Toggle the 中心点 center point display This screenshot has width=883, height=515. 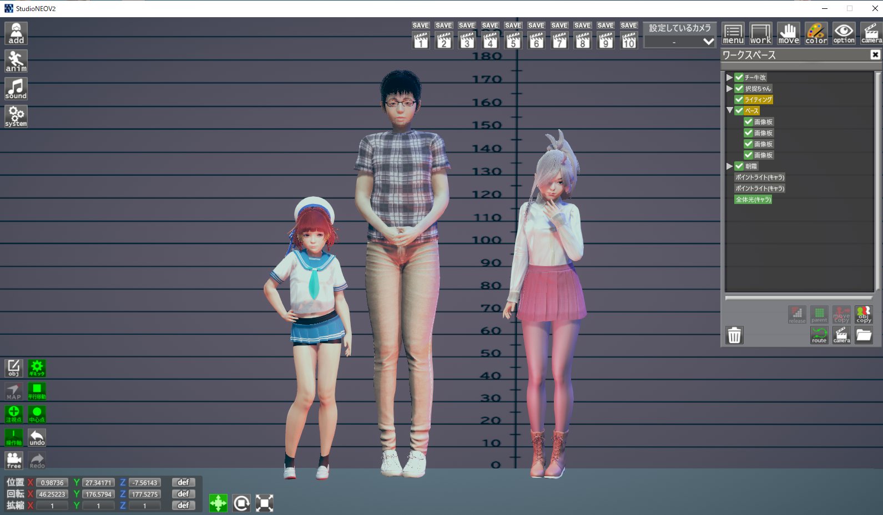point(37,414)
